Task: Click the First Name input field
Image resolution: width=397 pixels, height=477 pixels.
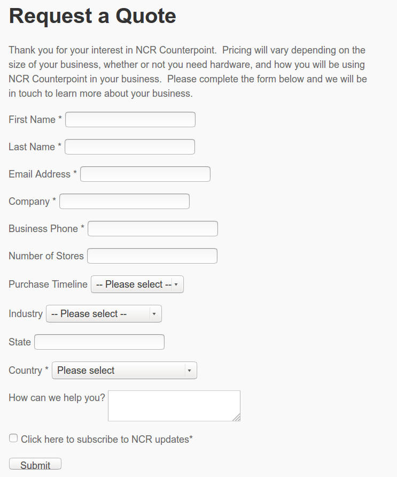Action: 130,119
